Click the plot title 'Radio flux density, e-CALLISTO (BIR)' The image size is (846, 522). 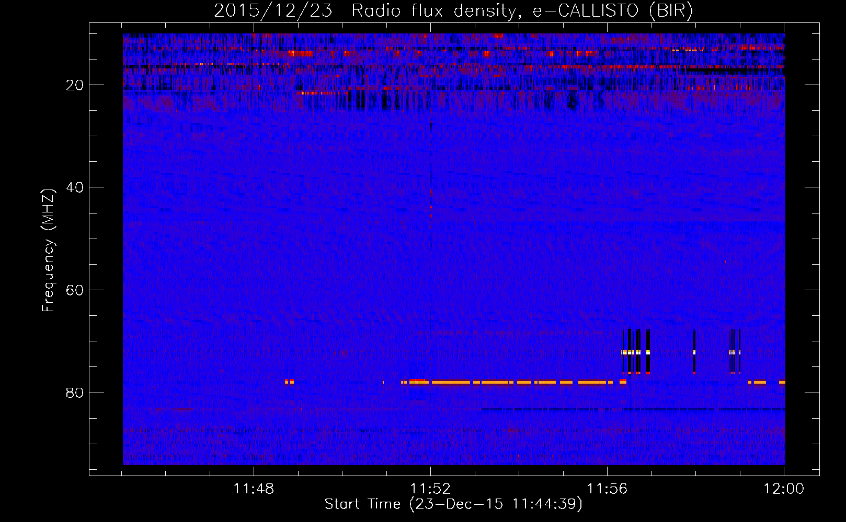pos(522,11)
